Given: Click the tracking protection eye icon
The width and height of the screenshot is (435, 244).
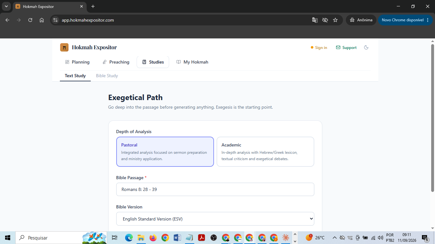Looking at the screenshot, I should click(x=325, y=20).
